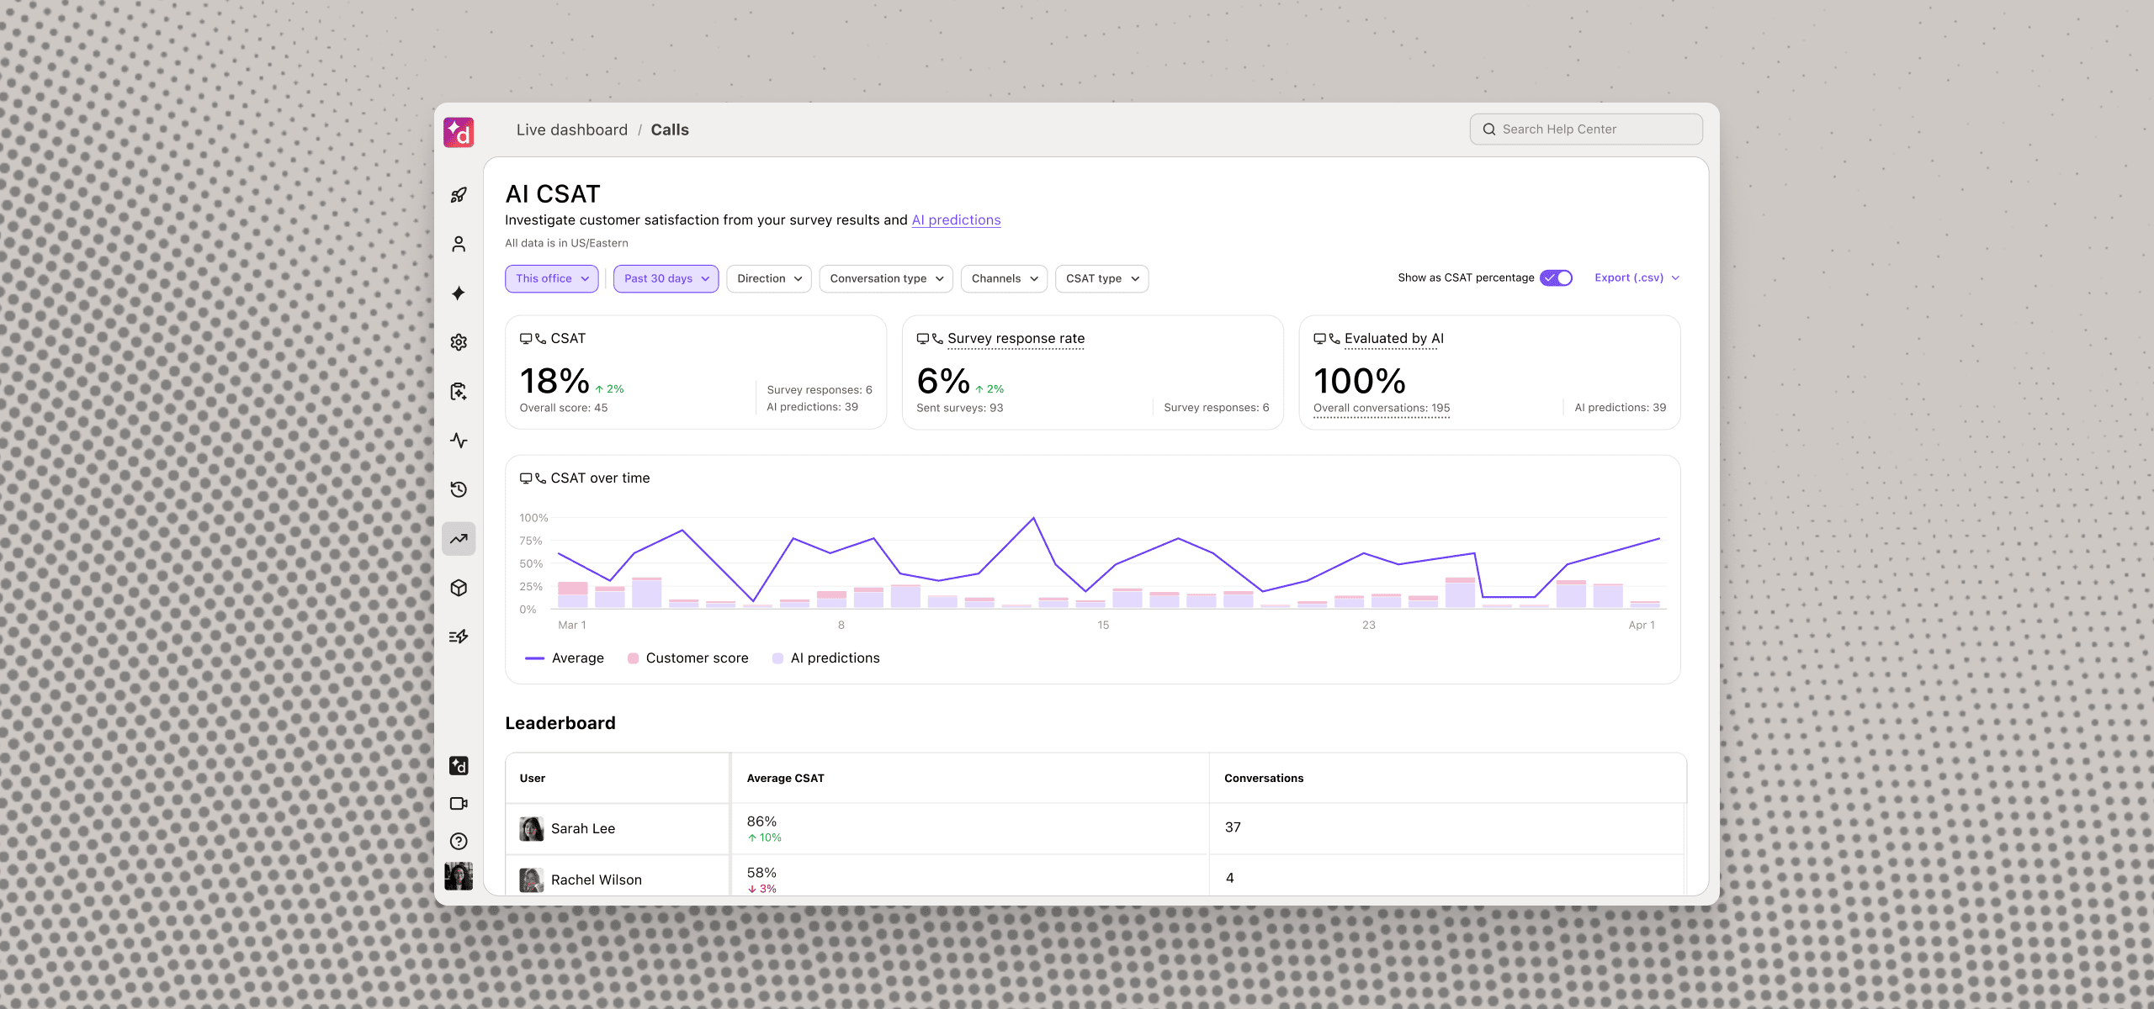The width and height of the screenshot is (2154, 1009).
Task: Expand the CSAT type filter
Action: click(x=1102, y=279)
